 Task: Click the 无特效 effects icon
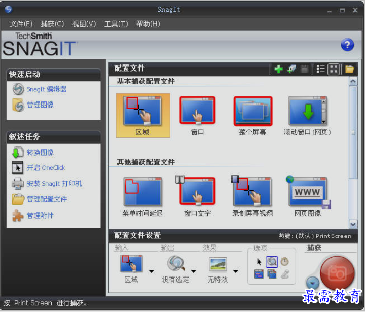tap(217, 264)
